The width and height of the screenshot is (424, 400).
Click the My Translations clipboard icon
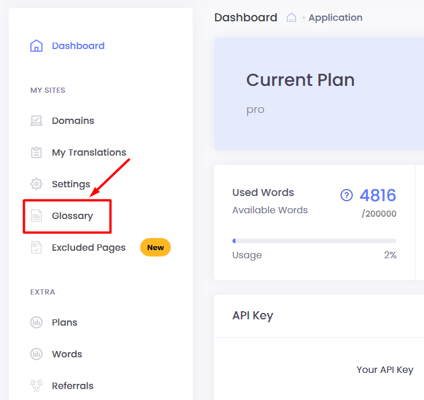coord(36,152)
